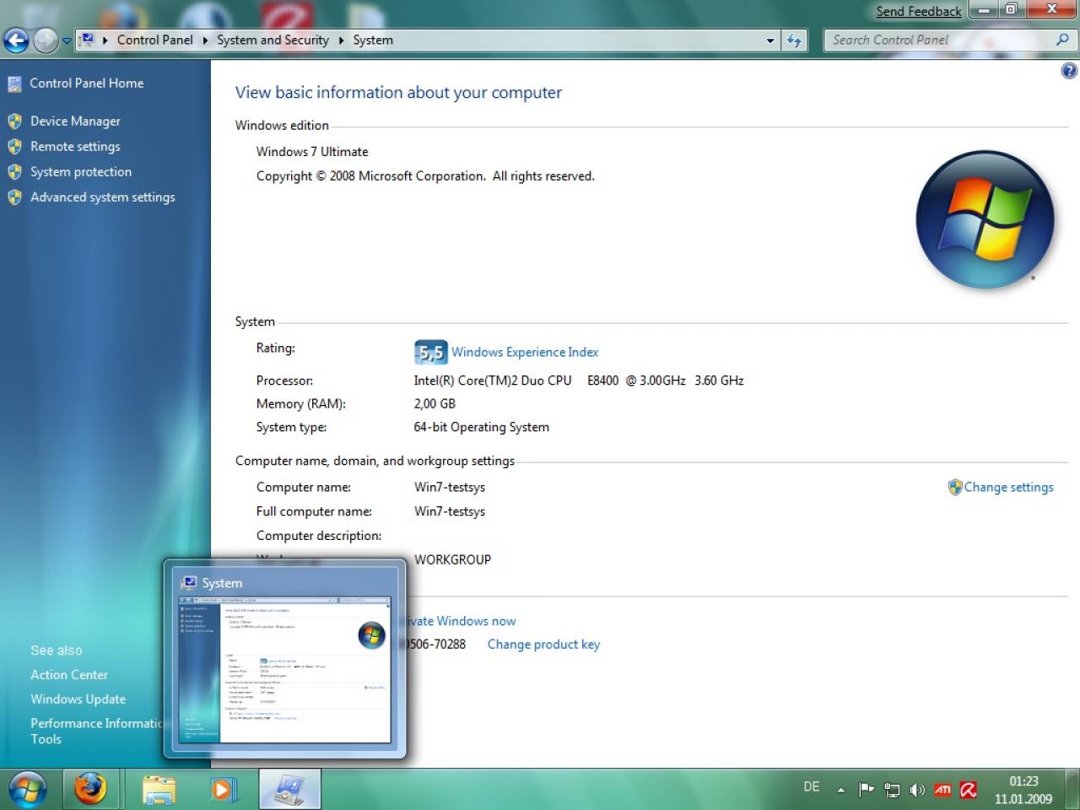Click the System window preview thumbnail

284,670
